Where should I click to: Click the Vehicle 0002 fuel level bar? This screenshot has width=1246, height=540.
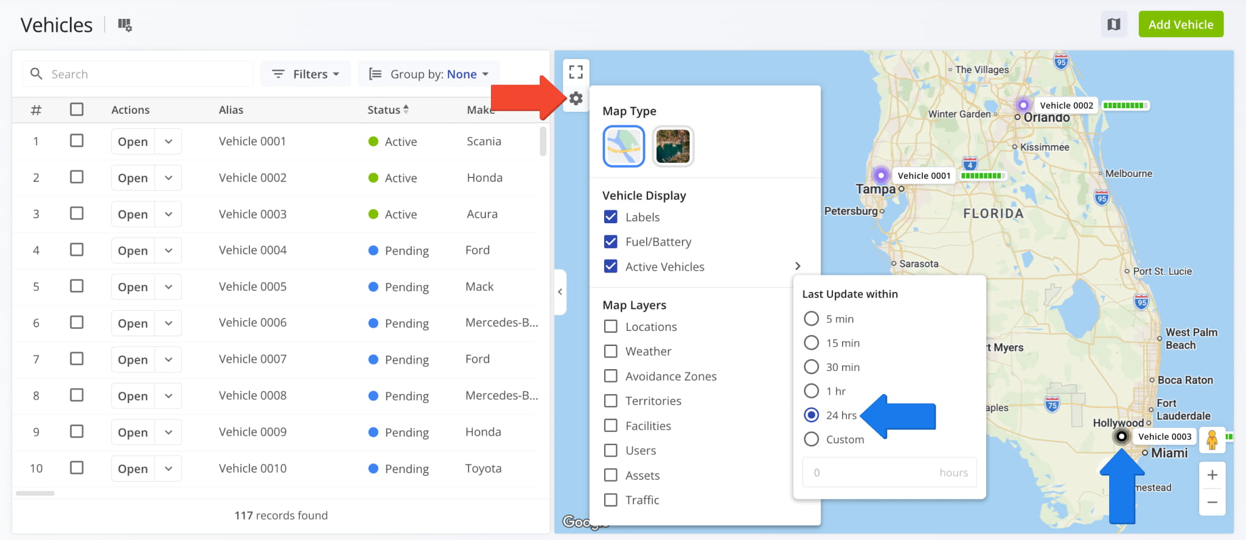pyautogui.click(x=1124, y=105)
